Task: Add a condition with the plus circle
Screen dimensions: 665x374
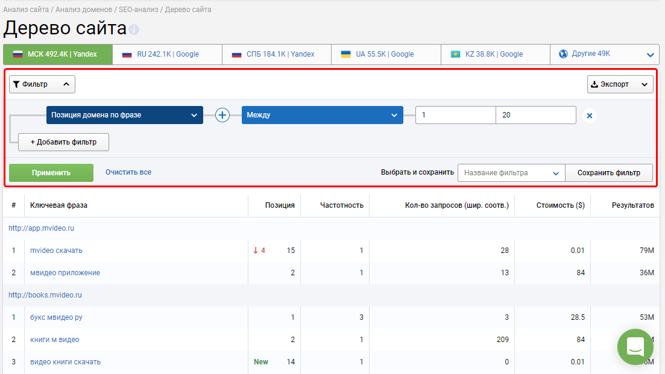Action: point(222,115)
